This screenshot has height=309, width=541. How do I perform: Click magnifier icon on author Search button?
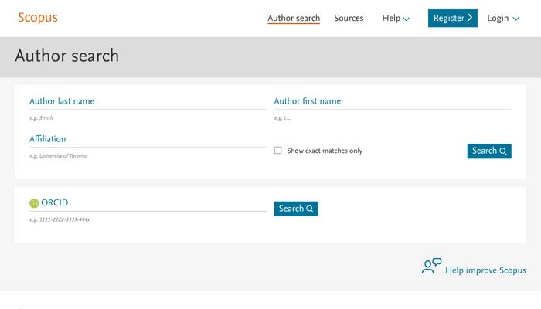(503, 151)
